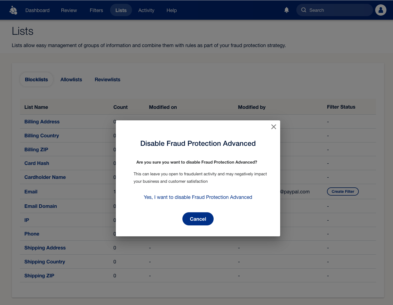This screenshot has width=393, height=305.
Task: Open the Cardholder Name list
Action: click(x=45, y=177)
